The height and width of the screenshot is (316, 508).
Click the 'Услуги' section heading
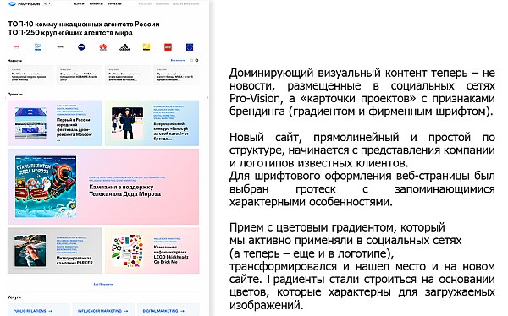pyautogui.click(x=14, y=297)
